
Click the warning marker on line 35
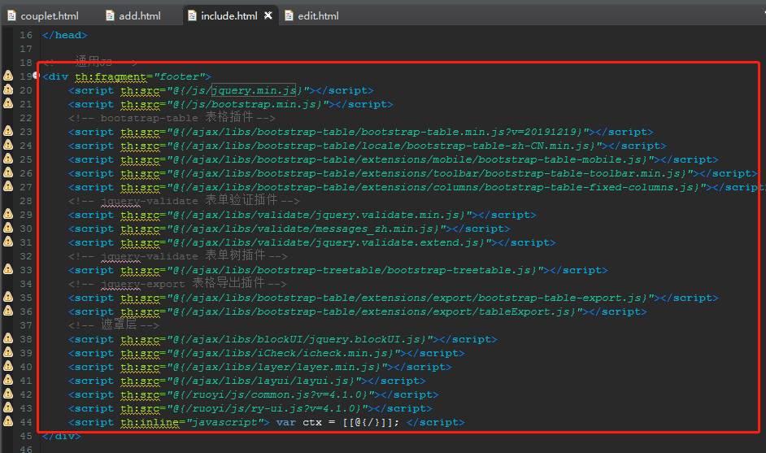click(8, 296)
